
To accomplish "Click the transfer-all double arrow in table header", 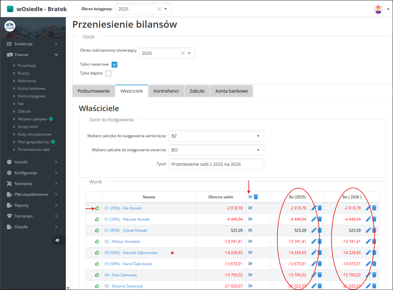I will click(250, 197).
